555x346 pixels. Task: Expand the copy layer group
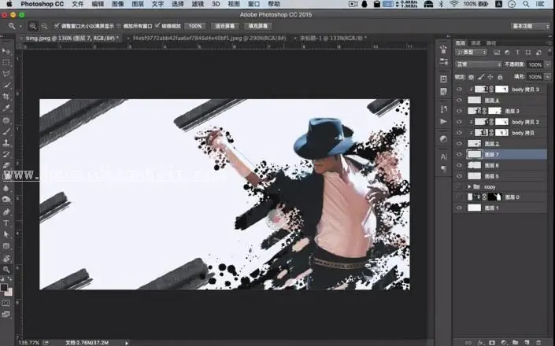469,186
